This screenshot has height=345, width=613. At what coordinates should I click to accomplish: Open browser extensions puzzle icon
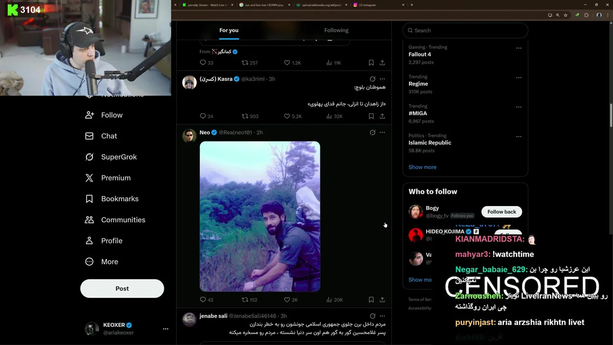click(586, 15)
